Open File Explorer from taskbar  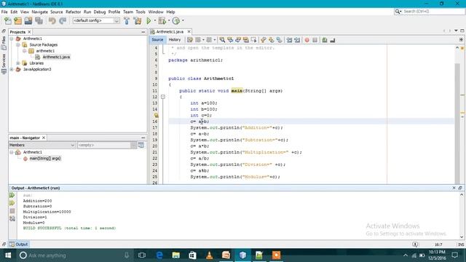[176, 255]
